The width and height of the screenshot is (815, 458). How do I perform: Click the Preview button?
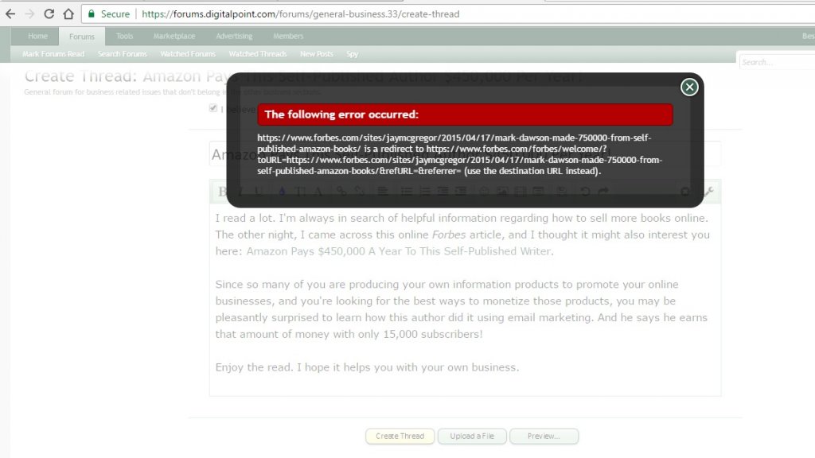pos(544,437)
